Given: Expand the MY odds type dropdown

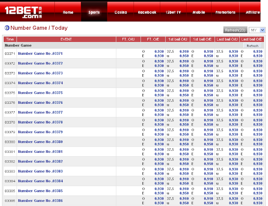Looking at the screenshot, I should [257, 30].
